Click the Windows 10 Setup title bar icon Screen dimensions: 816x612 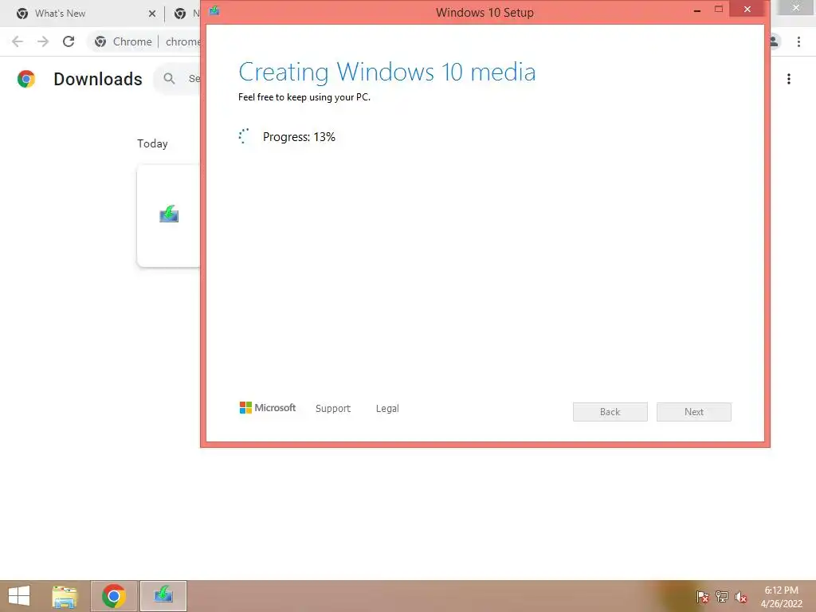(214, 11)
